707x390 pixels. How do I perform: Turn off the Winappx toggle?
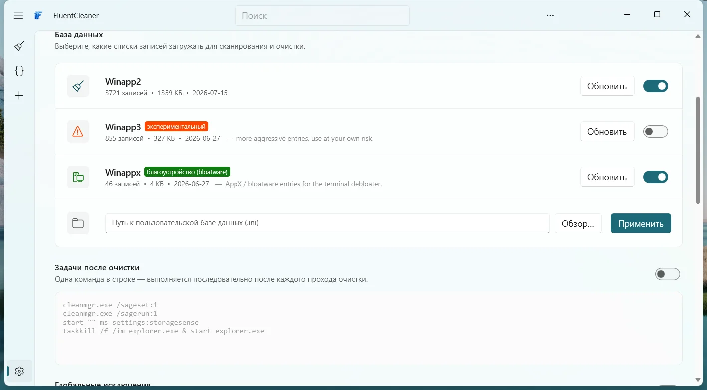655,177
